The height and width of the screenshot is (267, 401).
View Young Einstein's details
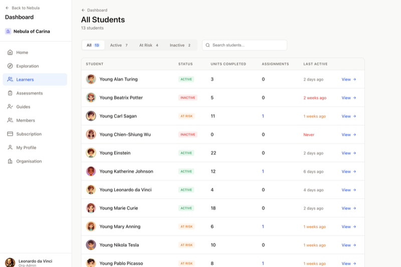pos(349,153)
